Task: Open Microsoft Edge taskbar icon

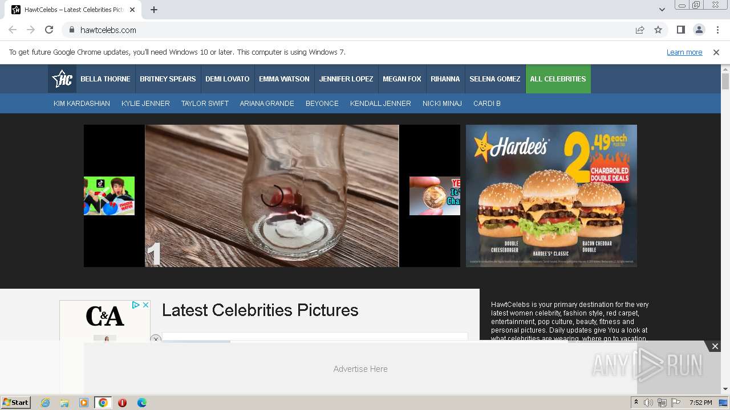Action: point(141,403)
